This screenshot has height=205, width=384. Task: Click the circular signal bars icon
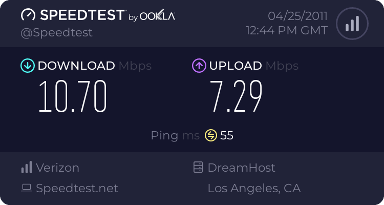point(351,23)
